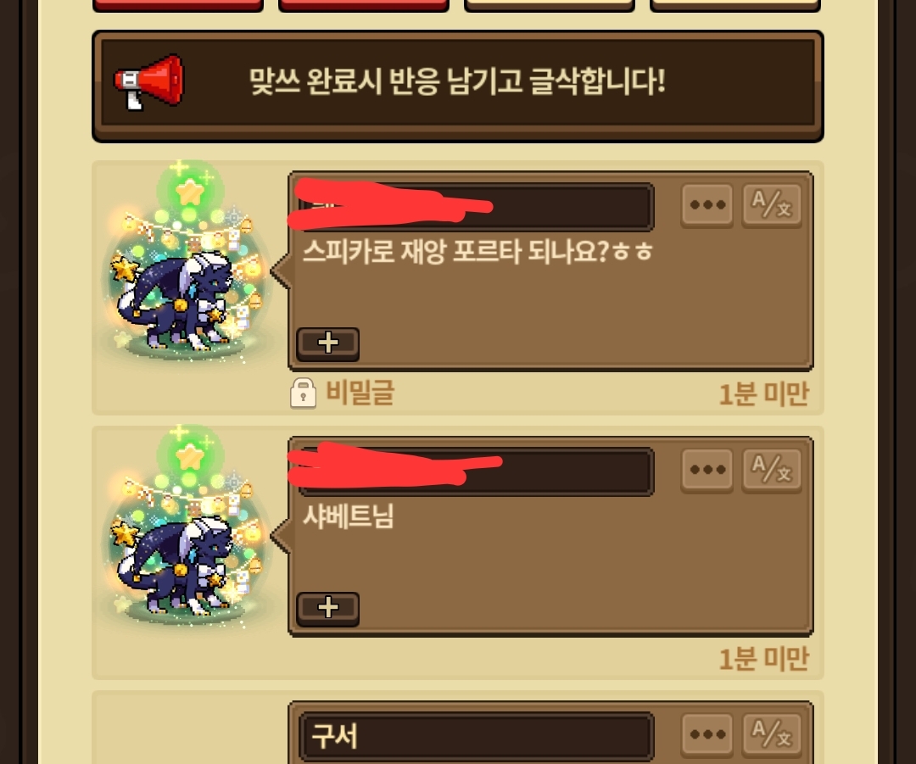Click the lock icon beside 비밀글
Screen dimensions: 916x764
[303, 393]
